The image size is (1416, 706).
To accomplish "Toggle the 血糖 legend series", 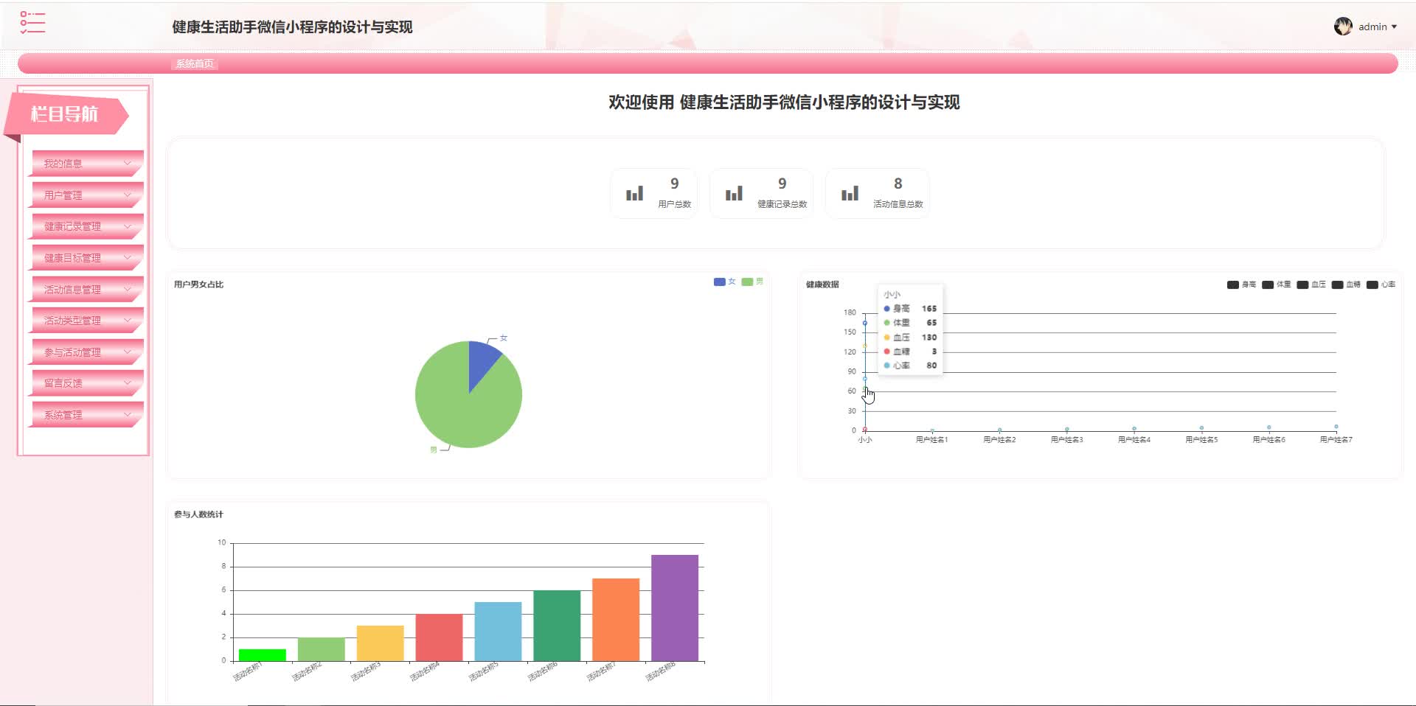I will click(1346, 284).
